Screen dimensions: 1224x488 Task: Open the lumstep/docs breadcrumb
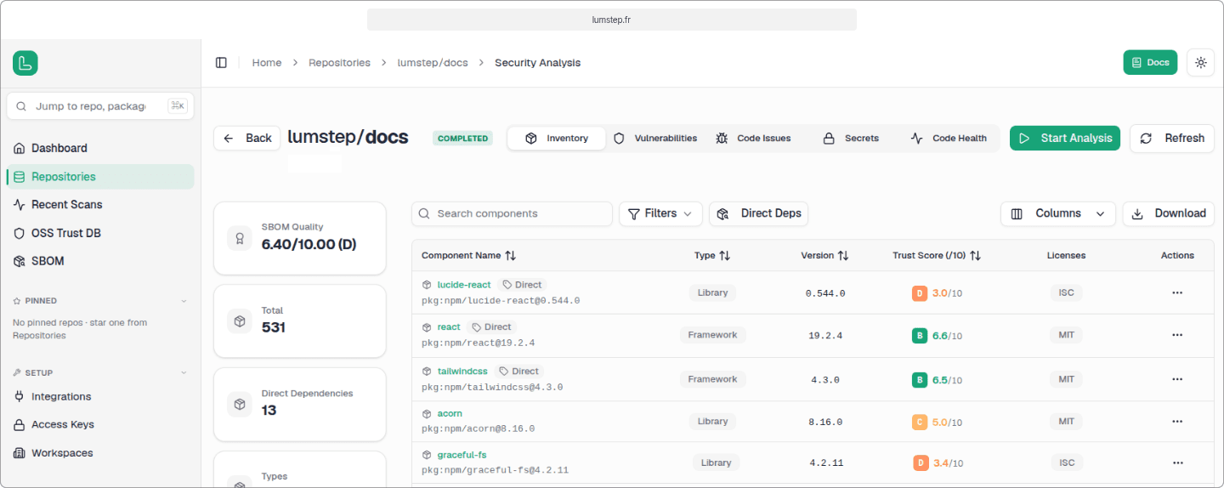433,63
